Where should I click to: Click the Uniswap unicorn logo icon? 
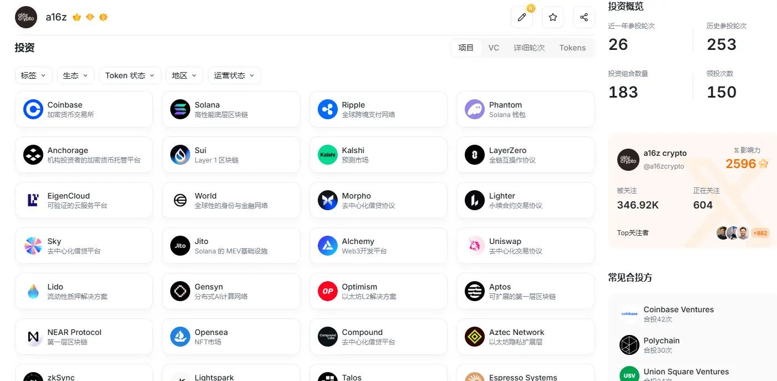point(475,246)
